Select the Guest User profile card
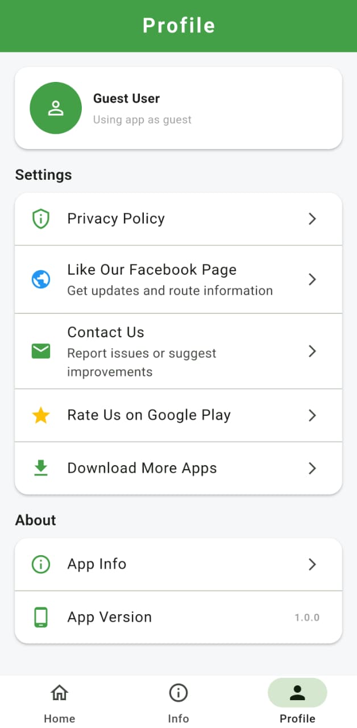Screen dimensions: 357x728 pos(178,107)
